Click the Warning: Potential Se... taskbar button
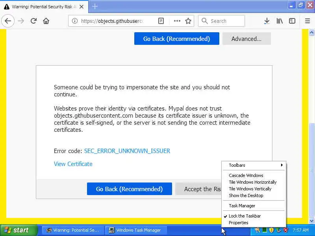Image resolution: width=315 pixels, height=236 pixels. (x=73, y=230)
